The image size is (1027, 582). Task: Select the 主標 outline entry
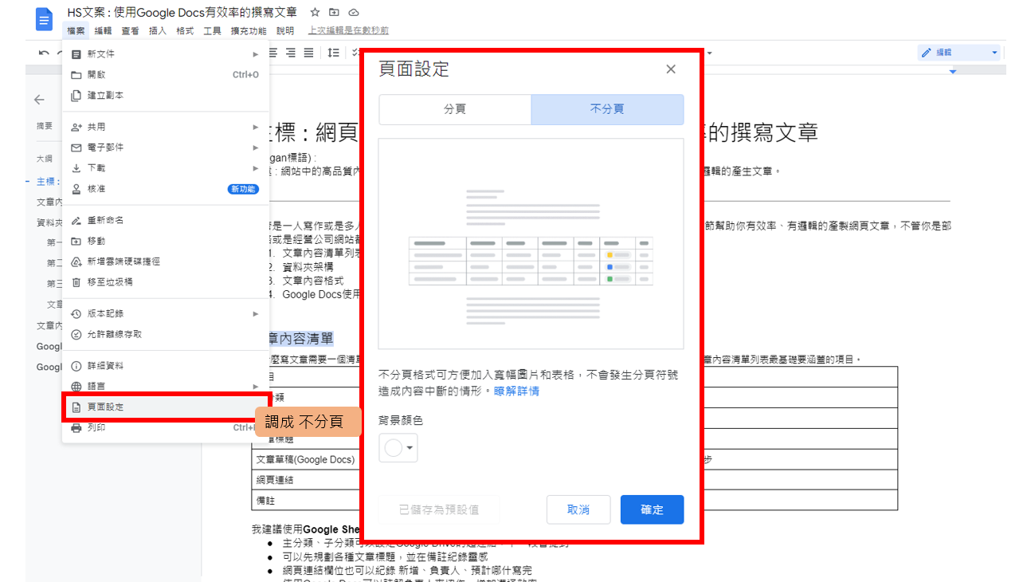49,181
